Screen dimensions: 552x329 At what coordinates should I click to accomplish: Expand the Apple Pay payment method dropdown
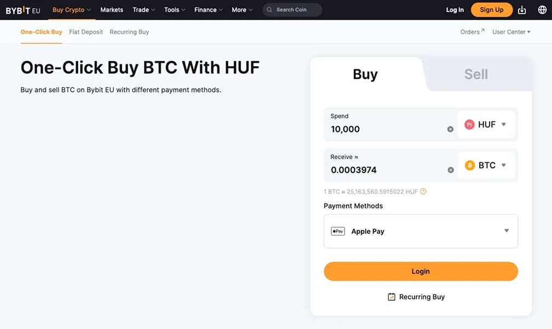click(x=421, y=231)
